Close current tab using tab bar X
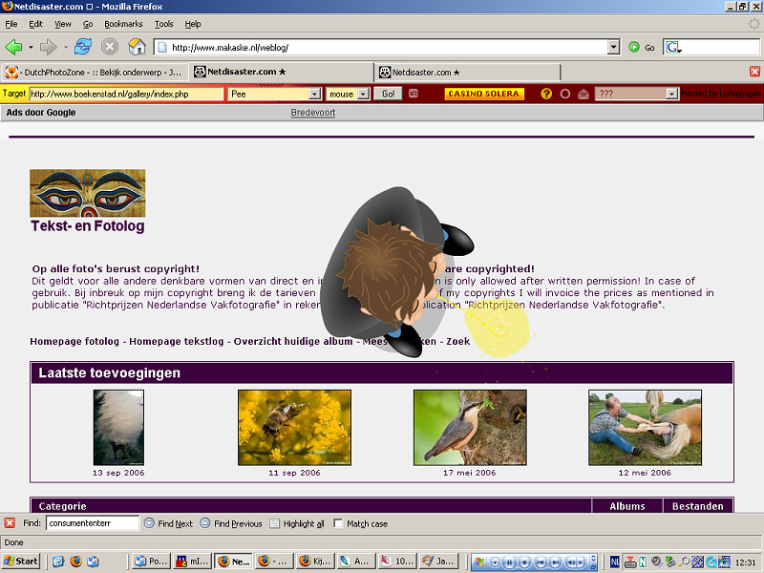This screenshot has height=573, width=764. click(x=754, y=72)
